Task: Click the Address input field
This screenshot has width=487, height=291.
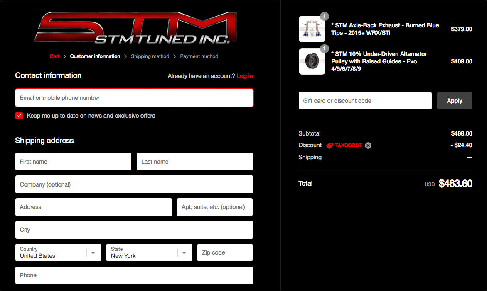Action: [x=93, y=207]
